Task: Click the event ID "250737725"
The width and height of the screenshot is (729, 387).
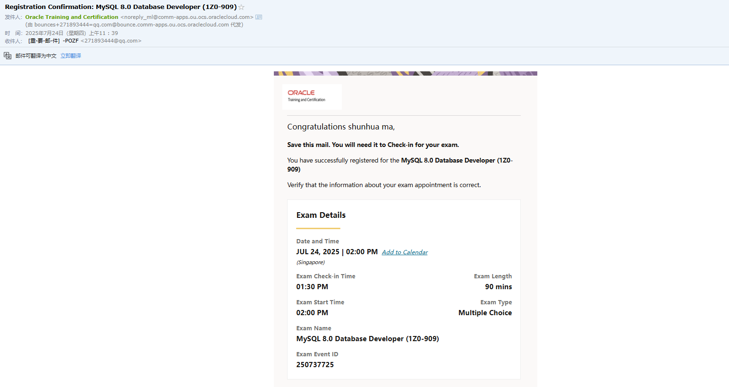Action: (315, 365)
